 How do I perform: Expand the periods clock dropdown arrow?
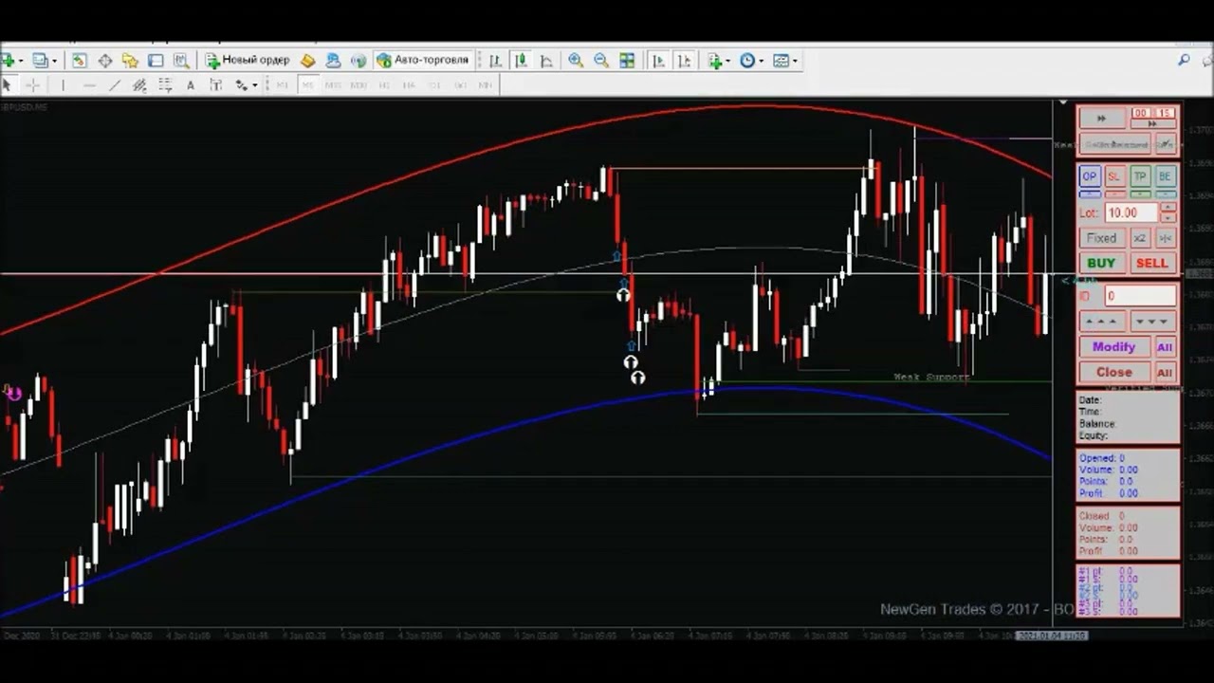tap(761, 61)
